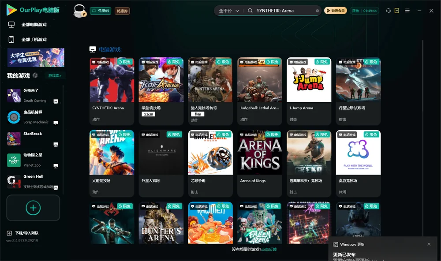Select Green Hell in my games list
The width and height of the screenshot is (441, 261).
(x=33, y=182)
